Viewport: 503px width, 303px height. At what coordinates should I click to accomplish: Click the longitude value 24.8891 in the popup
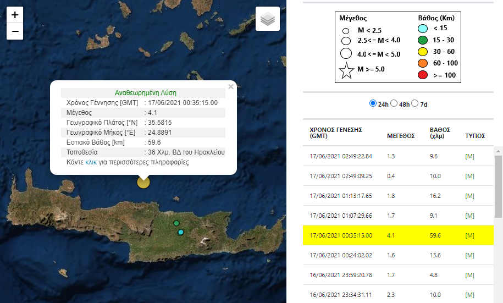click(x=160, y=132)
